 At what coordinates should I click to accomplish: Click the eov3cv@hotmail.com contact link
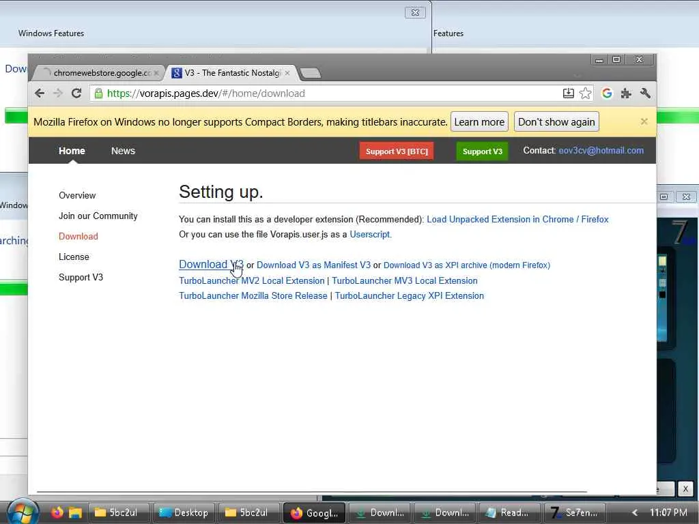601,151
